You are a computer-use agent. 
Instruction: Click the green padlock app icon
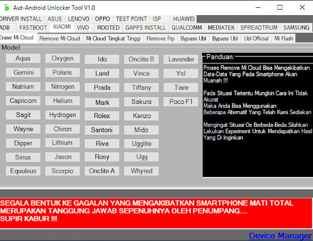tap(6, 8)
